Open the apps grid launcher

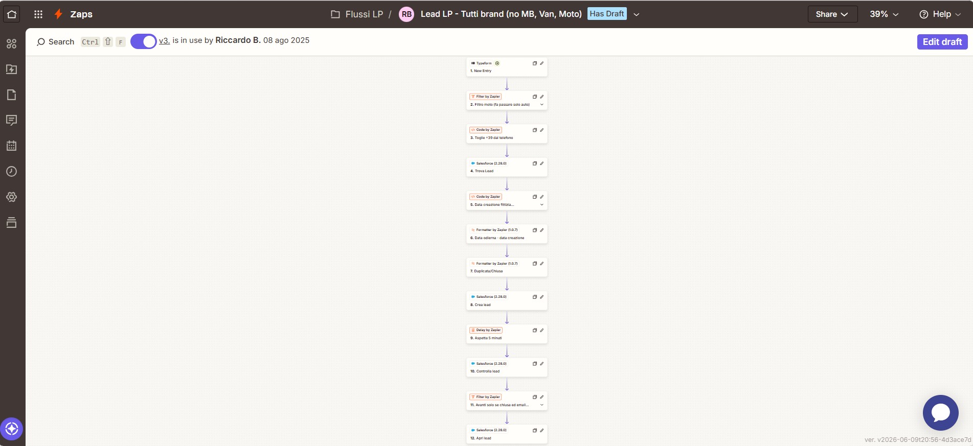pyautogui.click(x=38, y=14)
